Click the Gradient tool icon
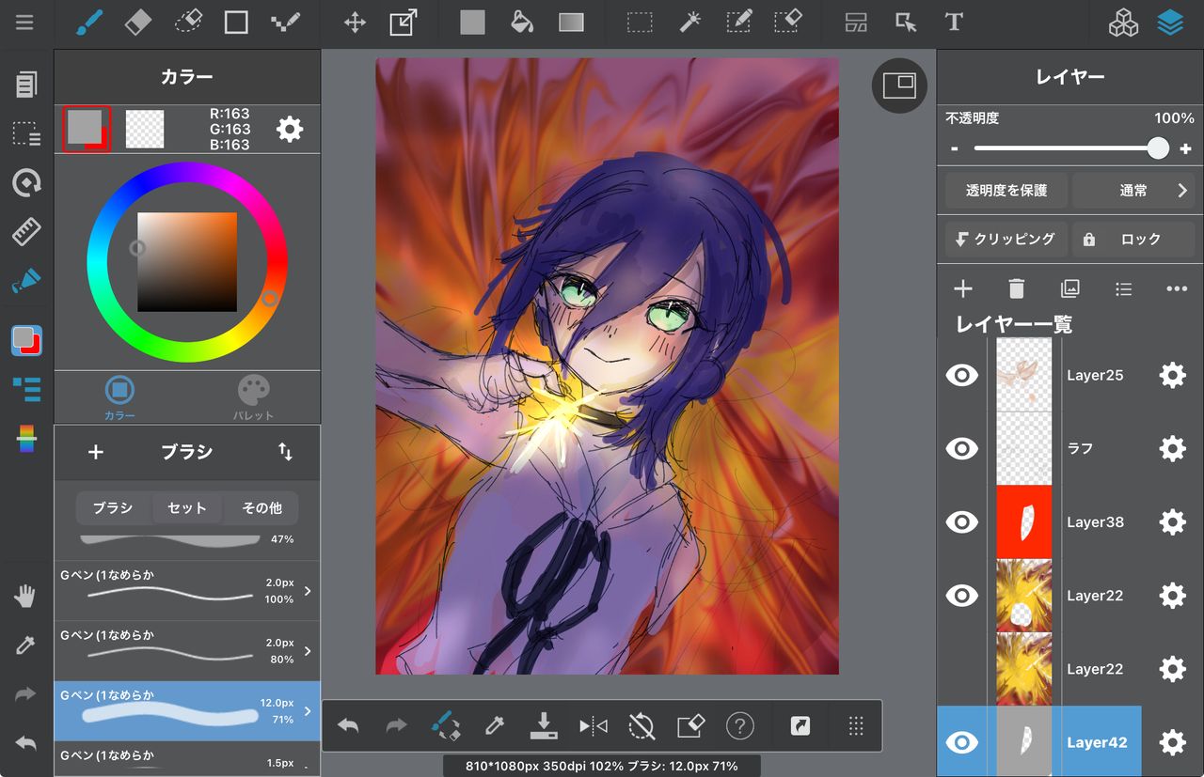 pyautogui.click(x=571, y=23)
